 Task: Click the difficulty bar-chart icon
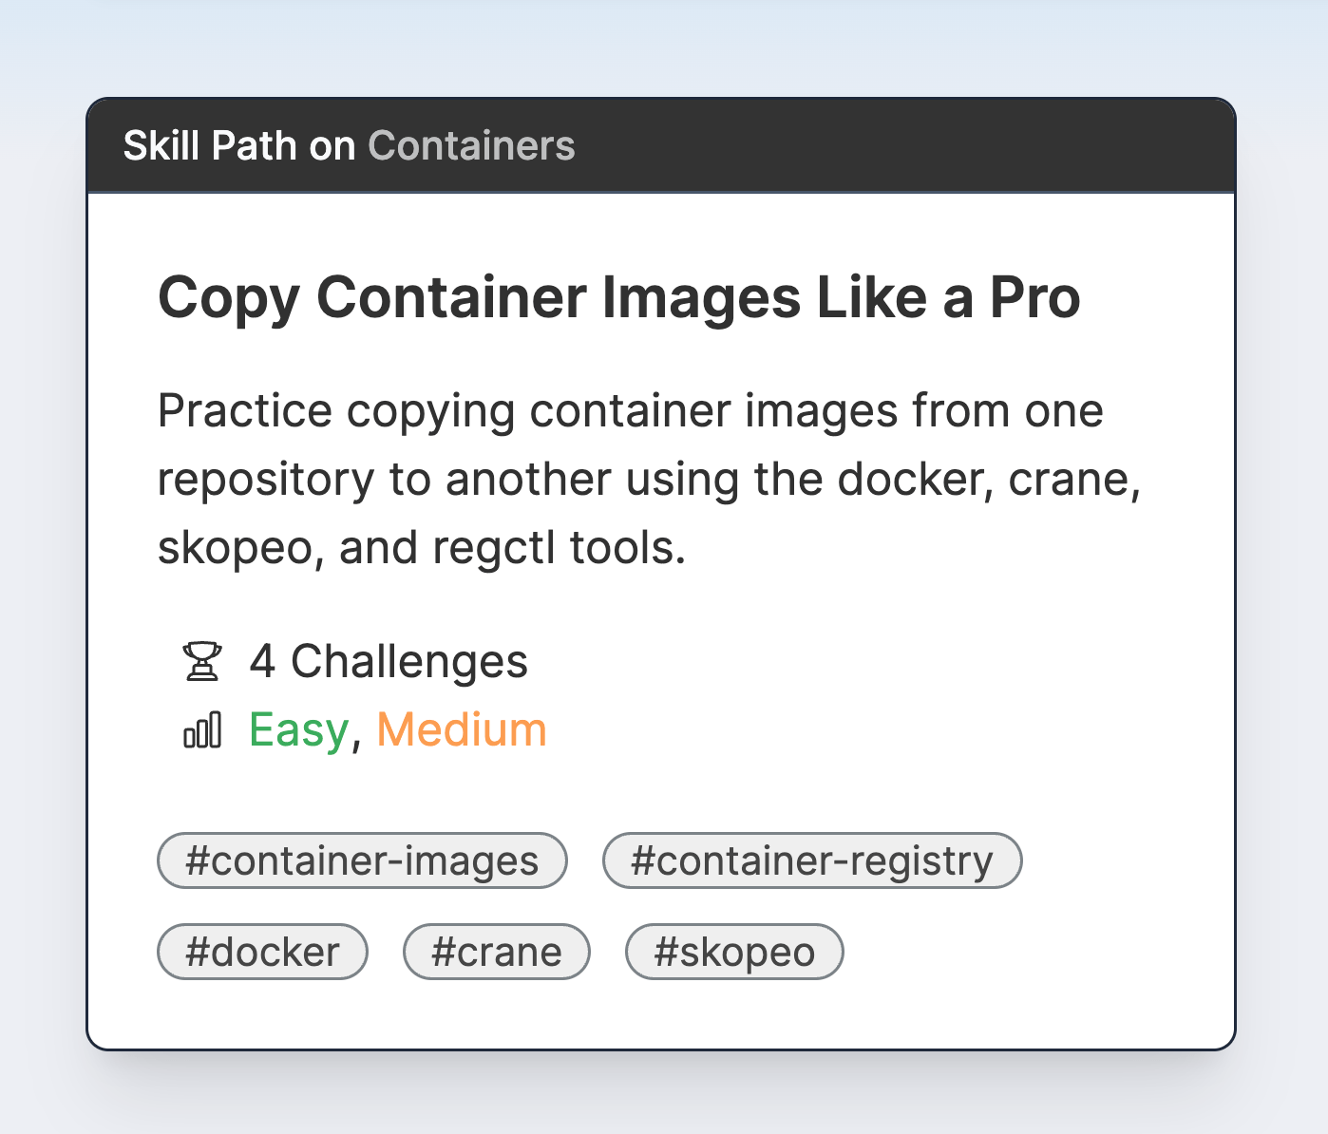point(202,730)
